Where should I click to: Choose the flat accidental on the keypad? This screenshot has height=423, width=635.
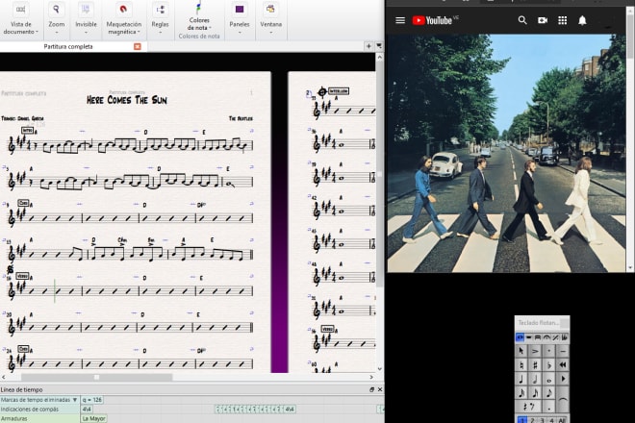[549, 365]
